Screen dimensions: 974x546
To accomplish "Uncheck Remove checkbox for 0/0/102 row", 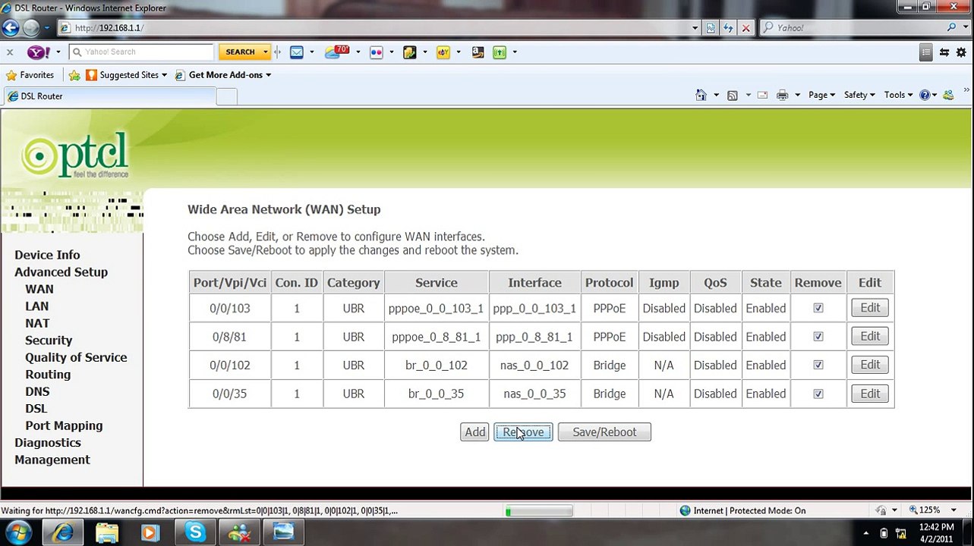I will point(818,366).
